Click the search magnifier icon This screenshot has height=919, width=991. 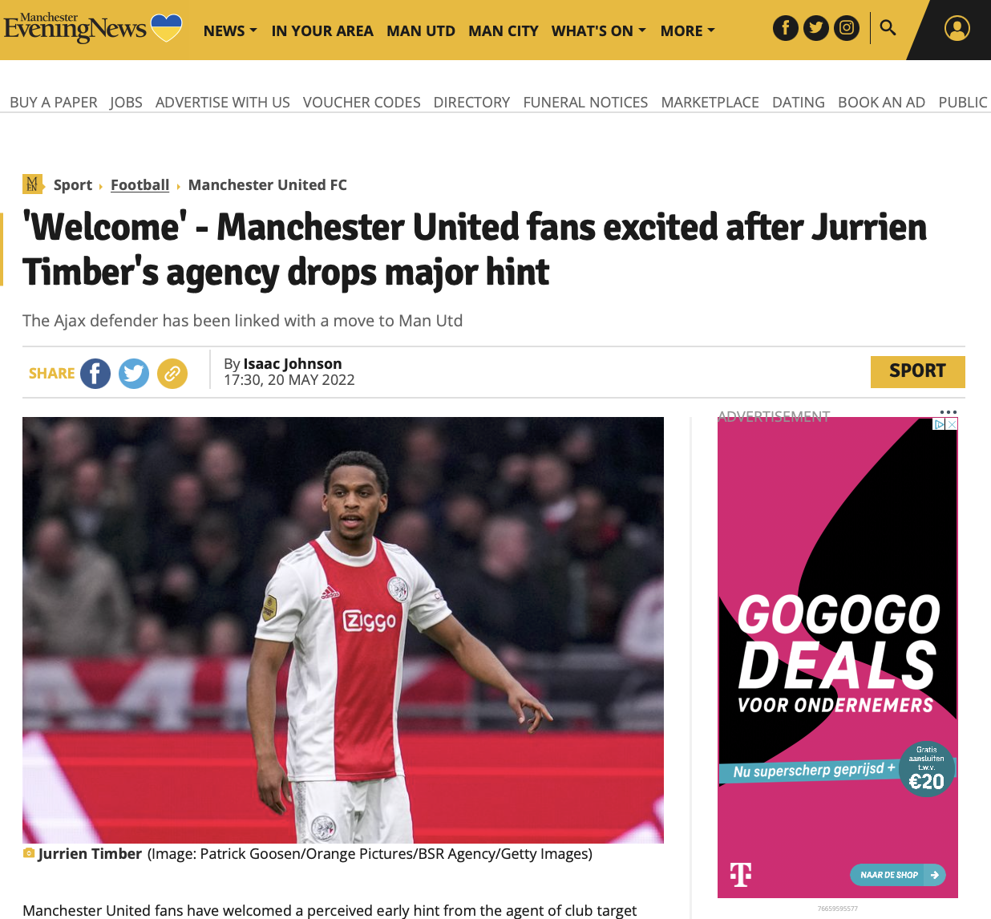[x=888, y=28]
